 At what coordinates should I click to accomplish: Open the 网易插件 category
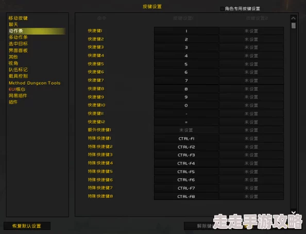pyautogui.click(x=18, y=96)
